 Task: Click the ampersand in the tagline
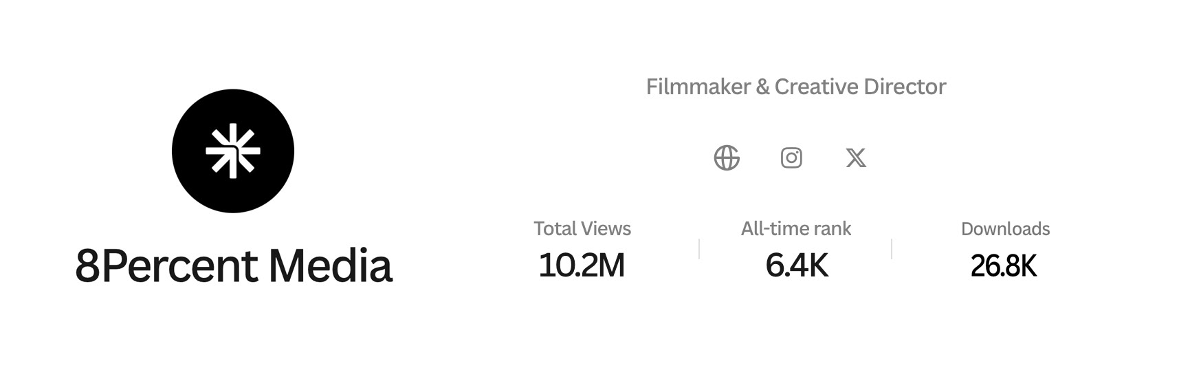pyautogui.click(x=762, y=87)
